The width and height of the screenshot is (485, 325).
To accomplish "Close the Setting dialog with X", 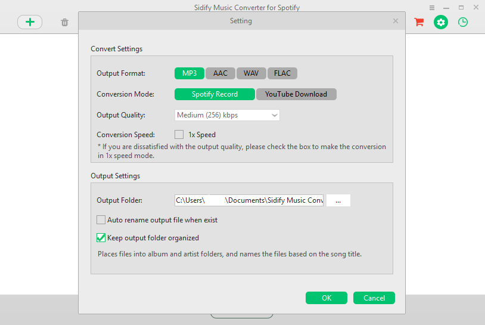I will pos(395,21).
